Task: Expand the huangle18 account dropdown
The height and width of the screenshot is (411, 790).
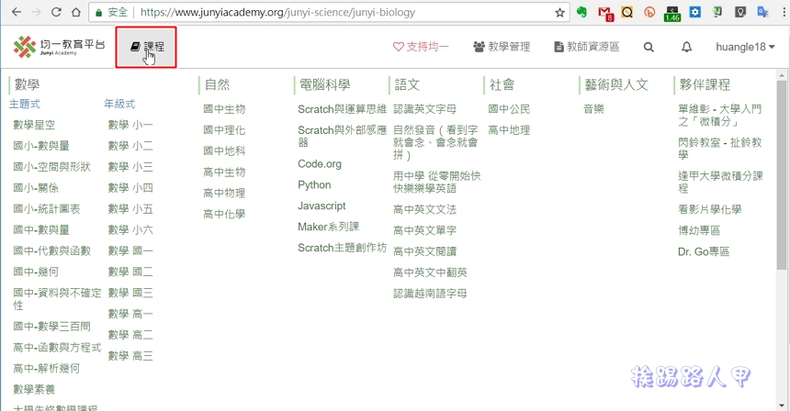Action: (745, 47)
